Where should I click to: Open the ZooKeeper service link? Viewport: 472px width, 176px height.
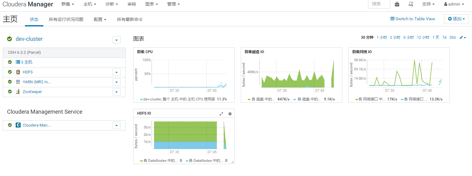coord(32,92)
